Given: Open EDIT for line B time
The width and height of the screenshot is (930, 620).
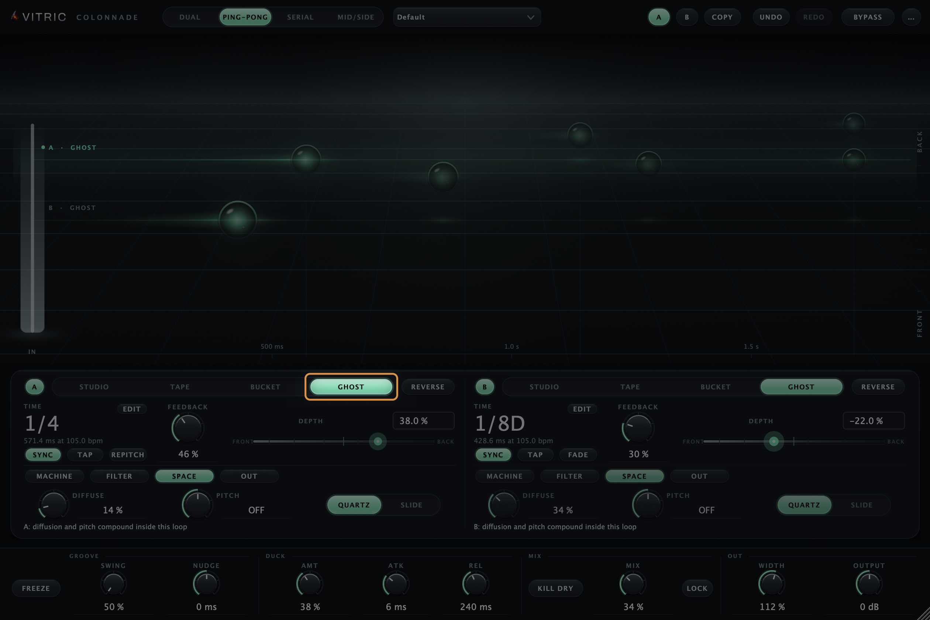Looking at the screenshot, I should (582, 409).
